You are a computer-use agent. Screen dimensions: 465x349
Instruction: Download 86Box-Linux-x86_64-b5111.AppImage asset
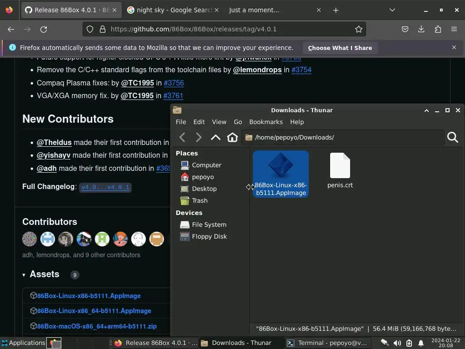coord(94,311)
